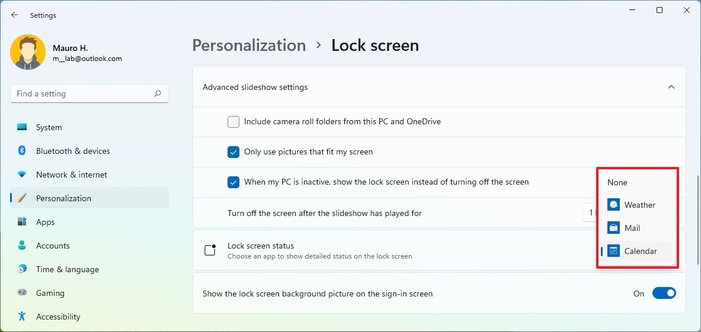Click the Weather app icon in dropdown
The width and height of the screenshot is (701, 332).
pyautogui.click(x=613, y=205)
